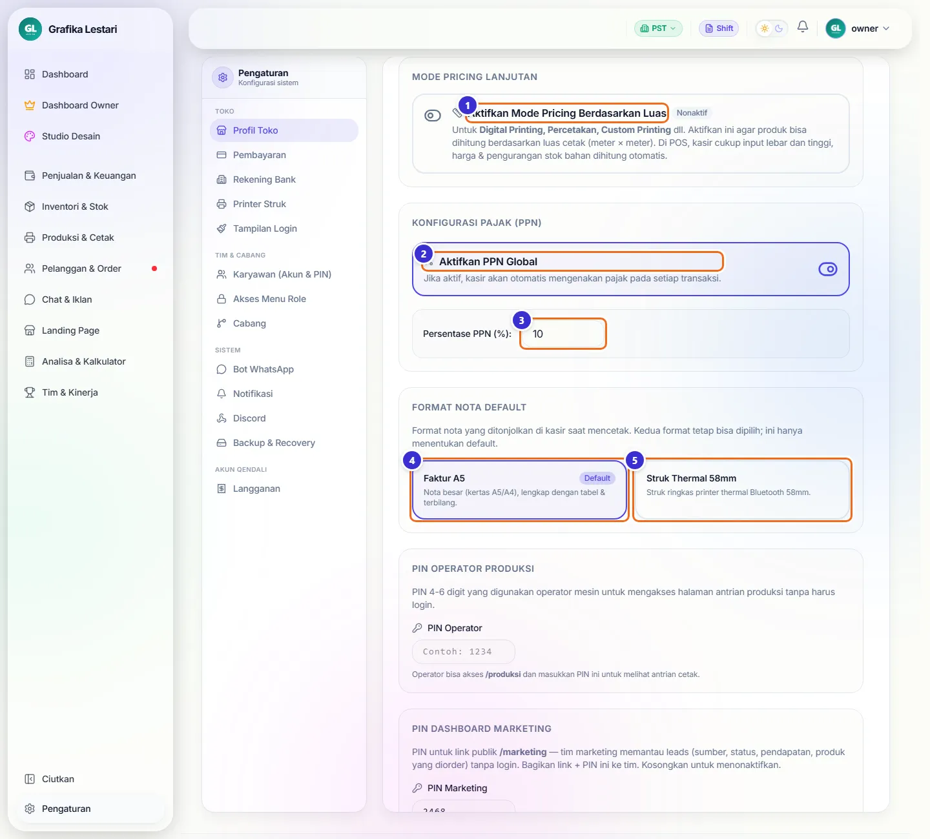Screen dimensions: 930x839
Task: Click the box icon for Inventori & Stok
Action: pyautogui.click(x=30, y=207)
